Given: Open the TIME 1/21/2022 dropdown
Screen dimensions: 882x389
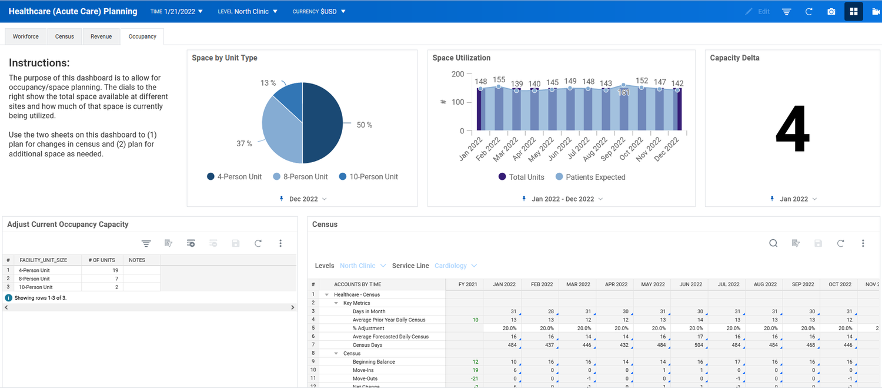Looking at the screenshot, I should point(176,11).
